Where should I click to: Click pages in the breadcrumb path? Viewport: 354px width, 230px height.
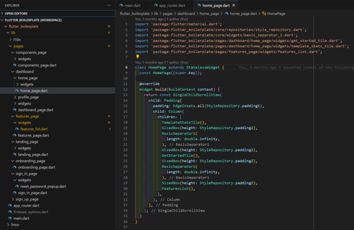167,13
